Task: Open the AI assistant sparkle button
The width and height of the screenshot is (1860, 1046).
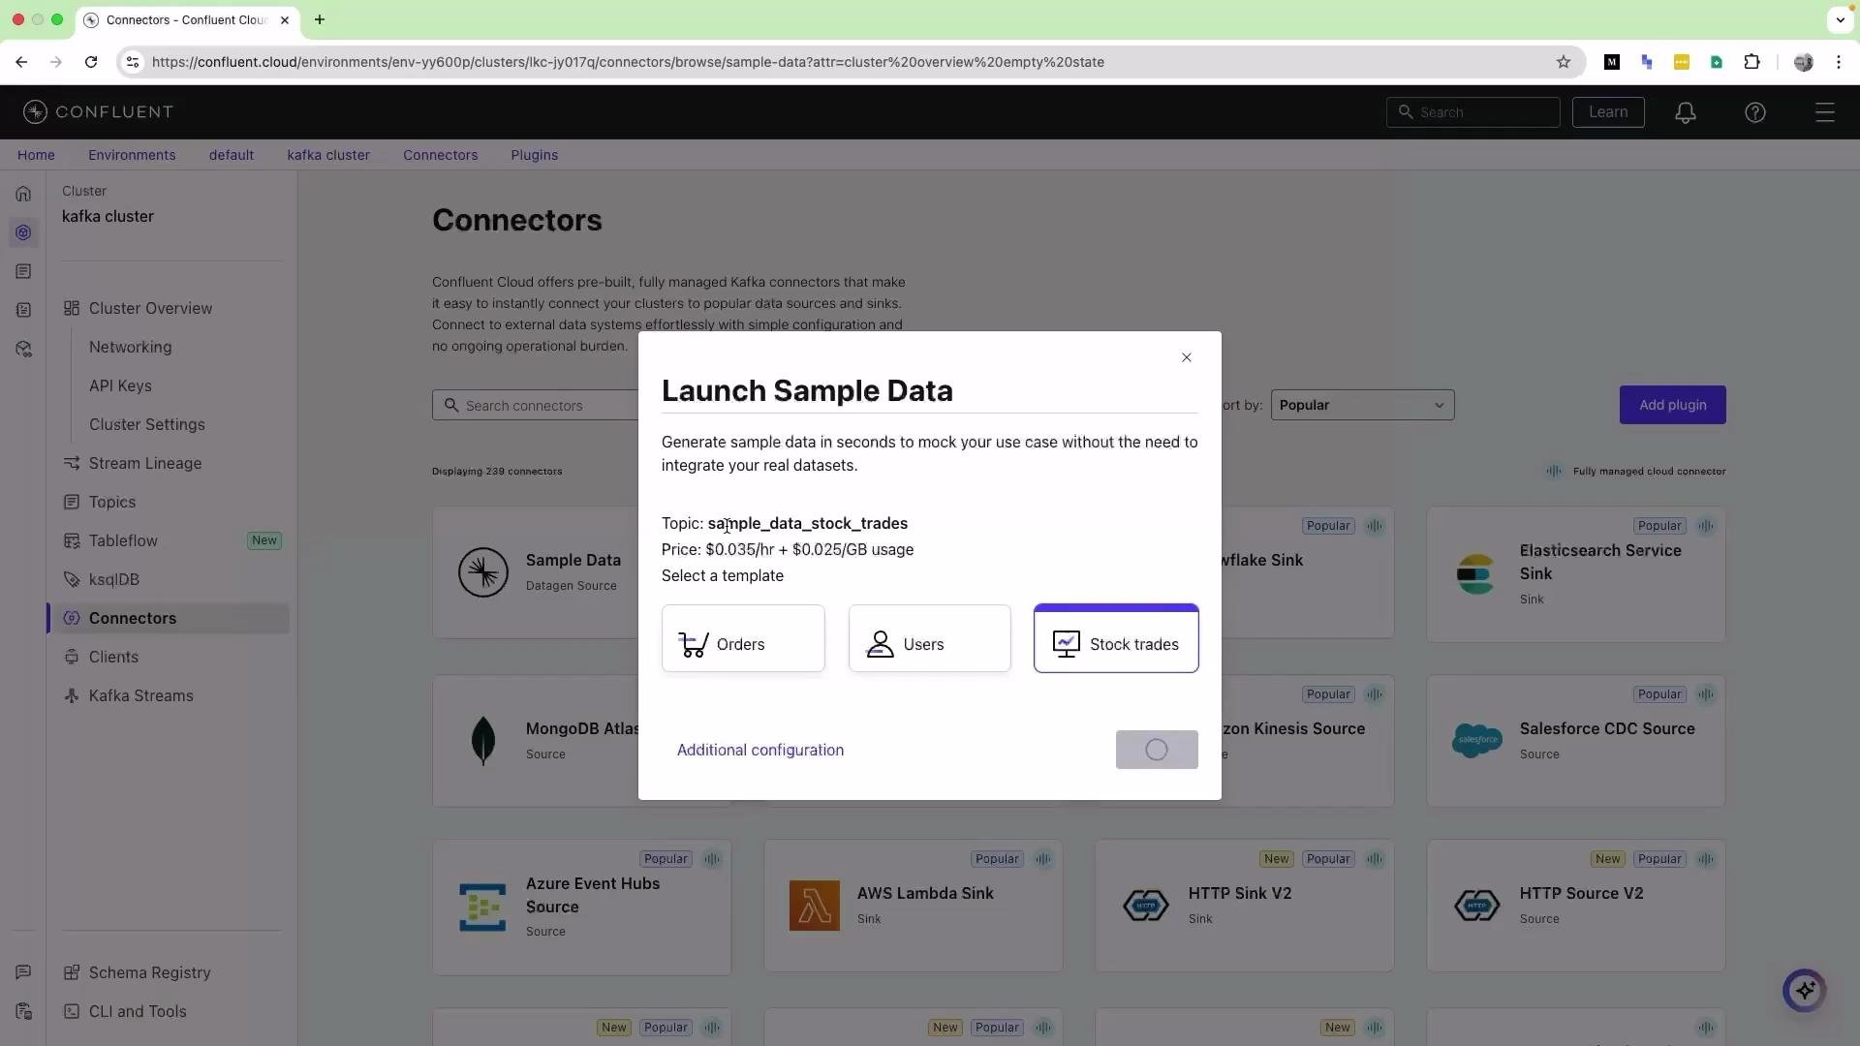Action: point(1804,990)
